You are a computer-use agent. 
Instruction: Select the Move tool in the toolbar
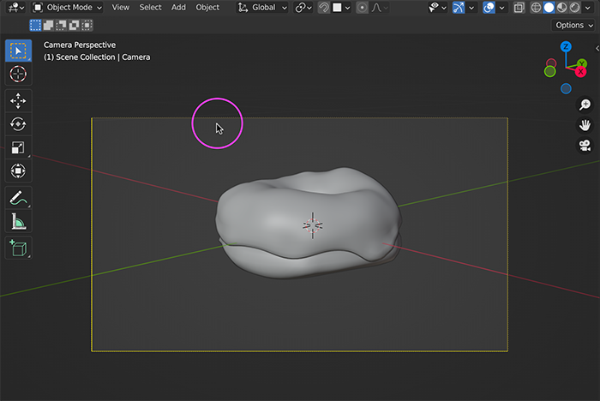[18, 100]
